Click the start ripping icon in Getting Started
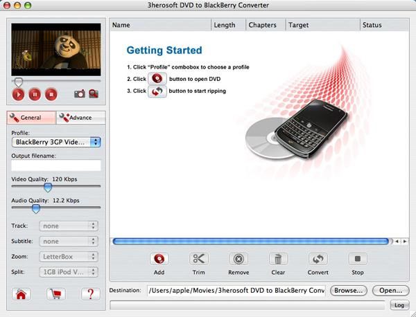This screenshot has height=317, width=416. point(157,91)
